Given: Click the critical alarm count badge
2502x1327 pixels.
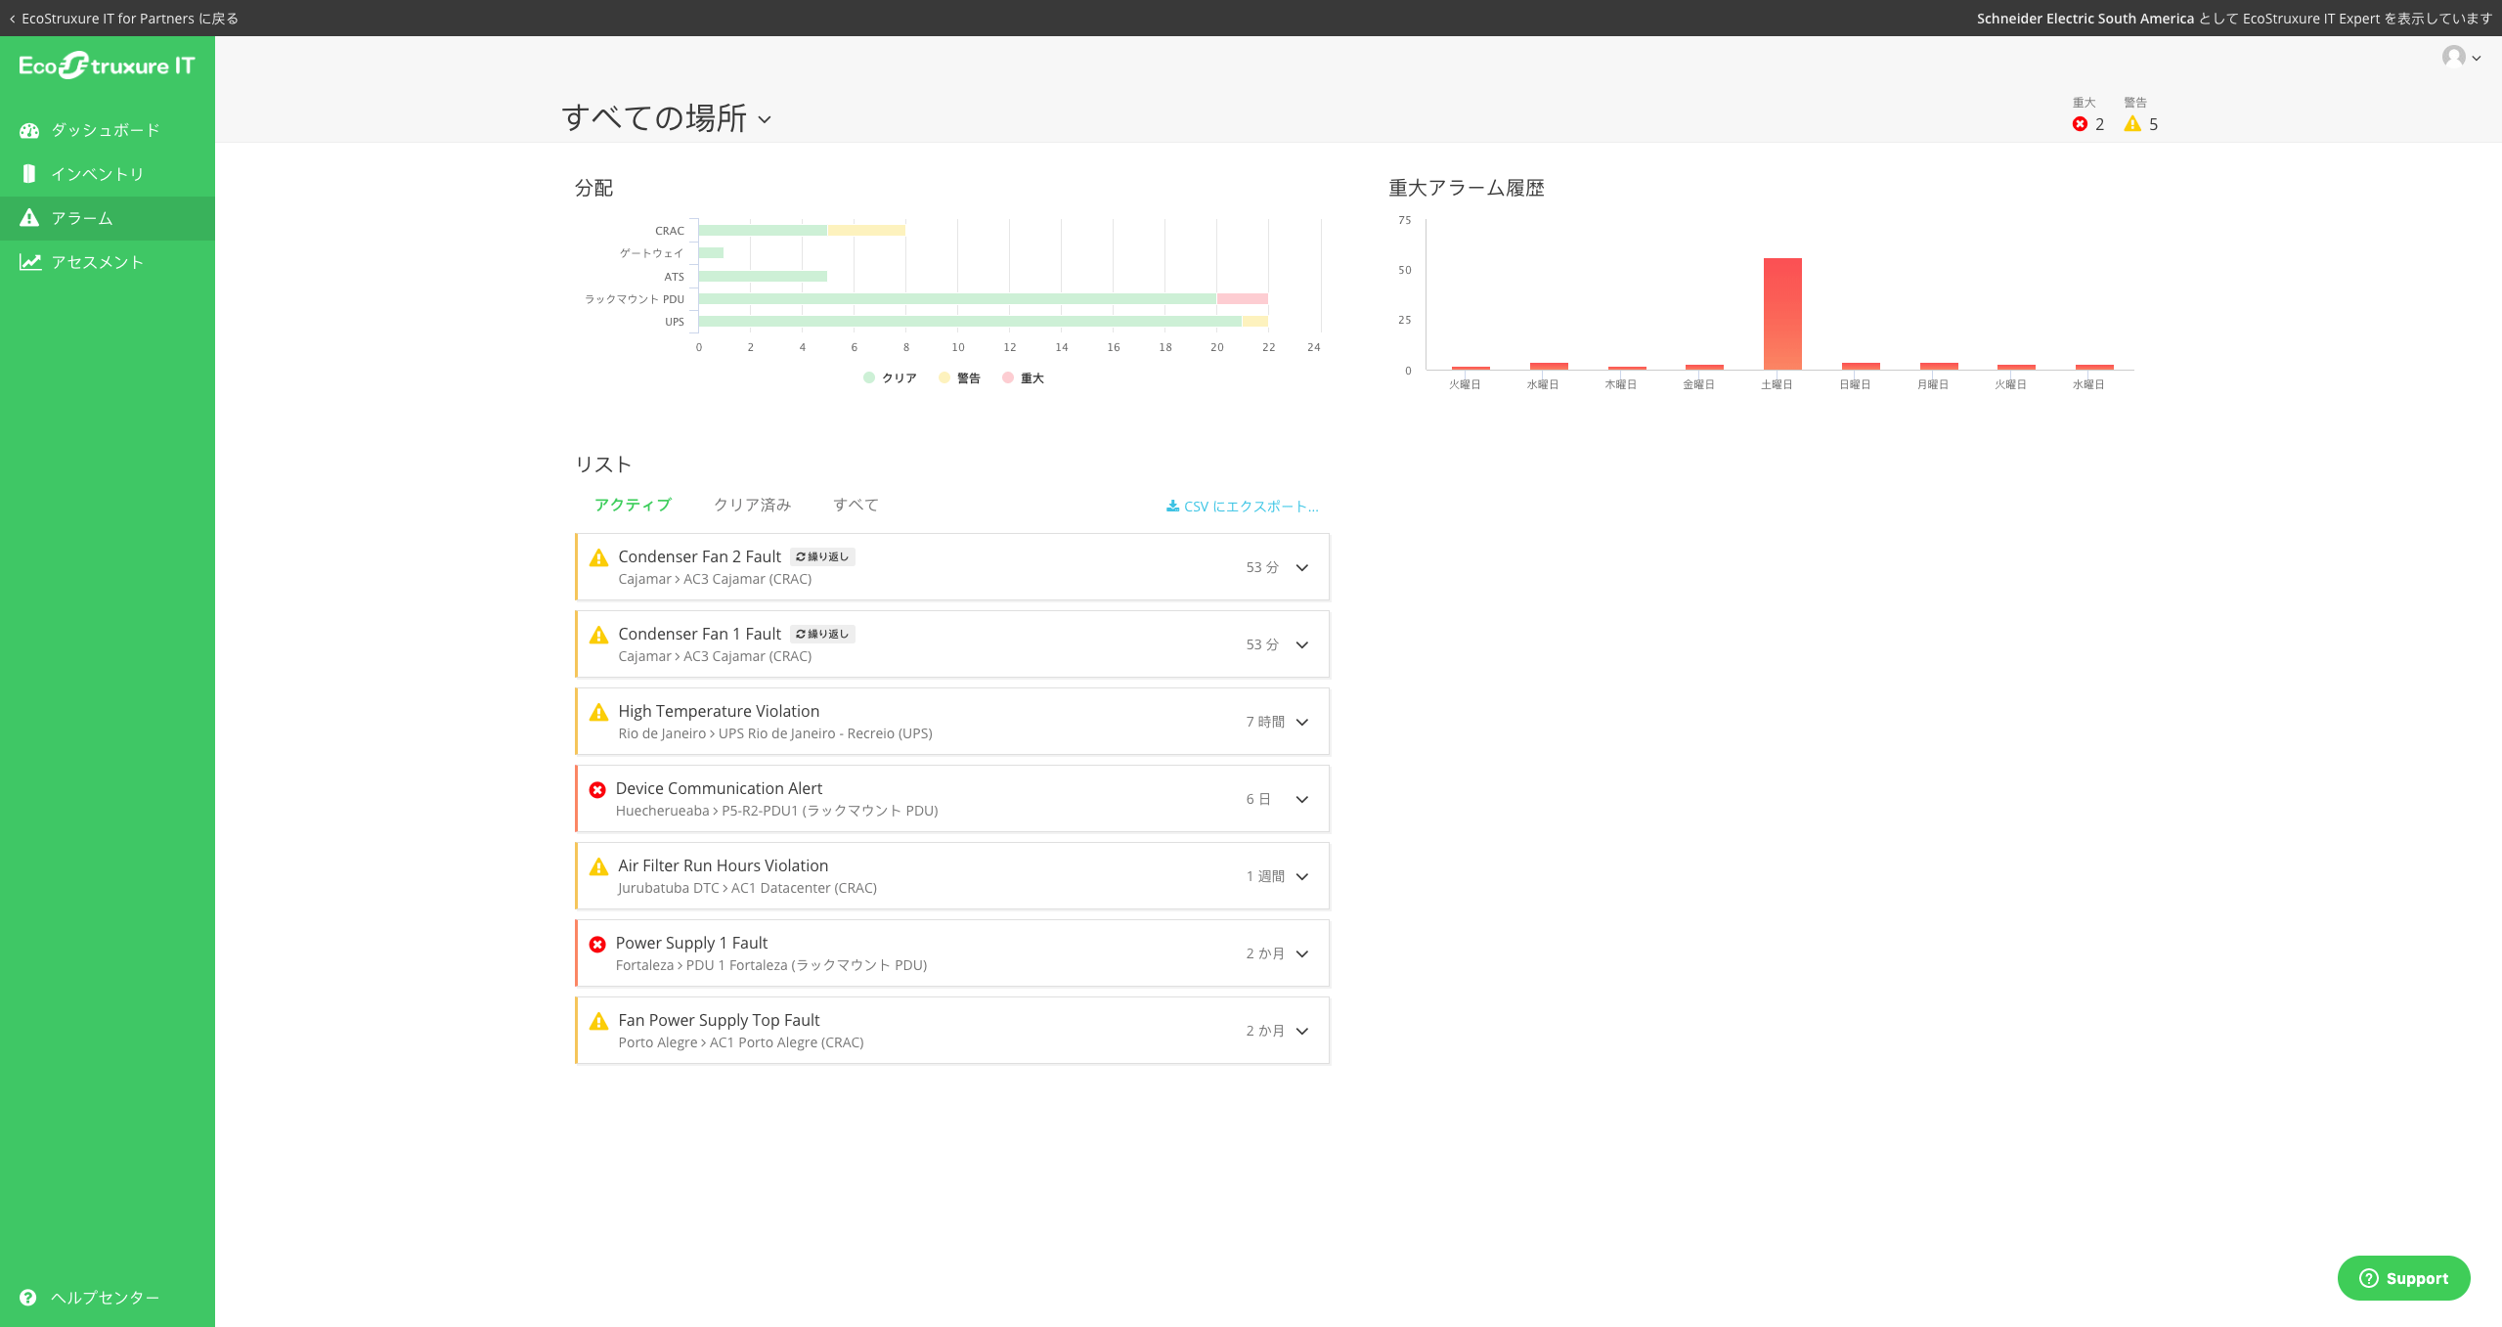Looking at the screenshot, I should pos(2088,124).
